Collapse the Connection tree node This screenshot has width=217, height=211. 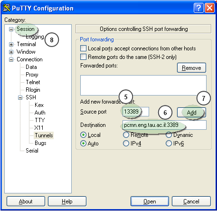click(11, 59)
